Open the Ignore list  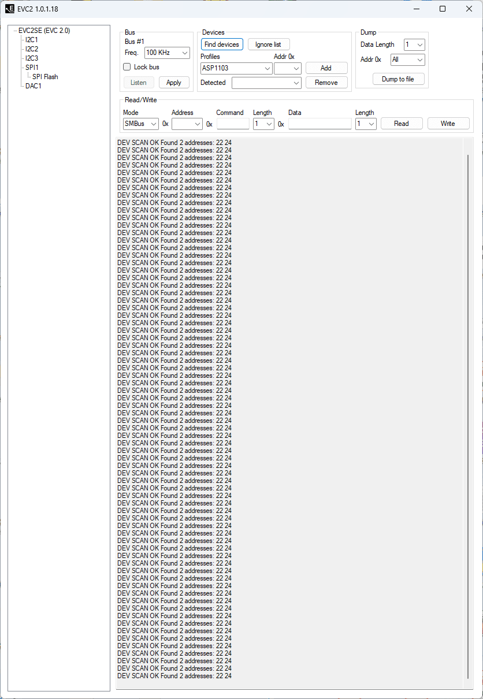[269, 44]
